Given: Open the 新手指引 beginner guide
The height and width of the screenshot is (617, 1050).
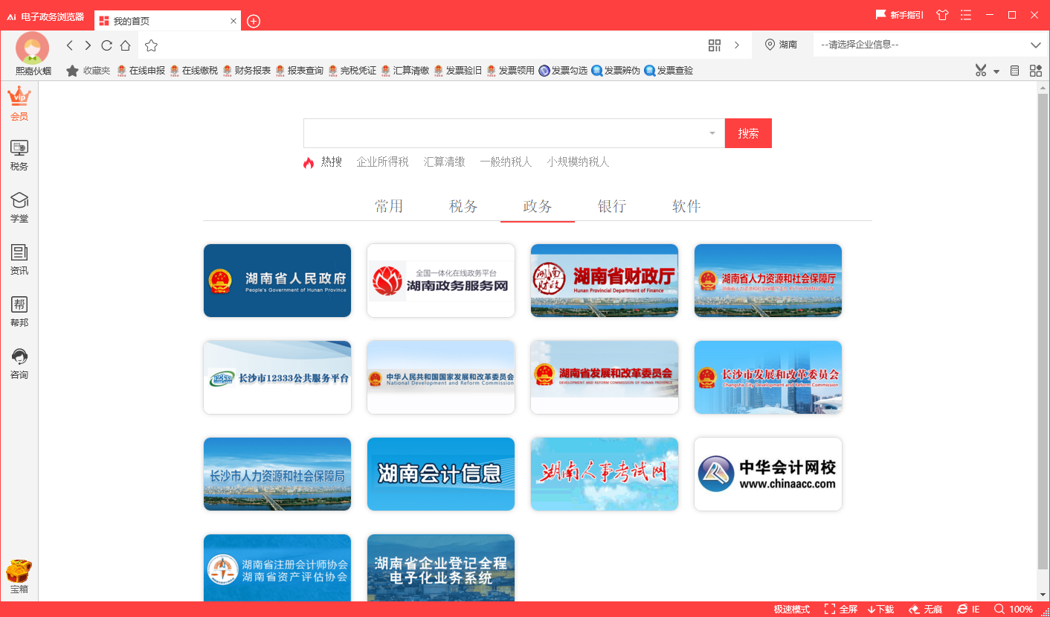Looking at the screenshot, I should 900,15.
